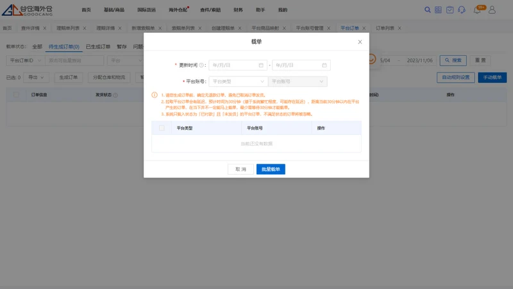Close the 载单 dialog with the X
Viewport: 513px width, 289px height.
tap(360, 42)
